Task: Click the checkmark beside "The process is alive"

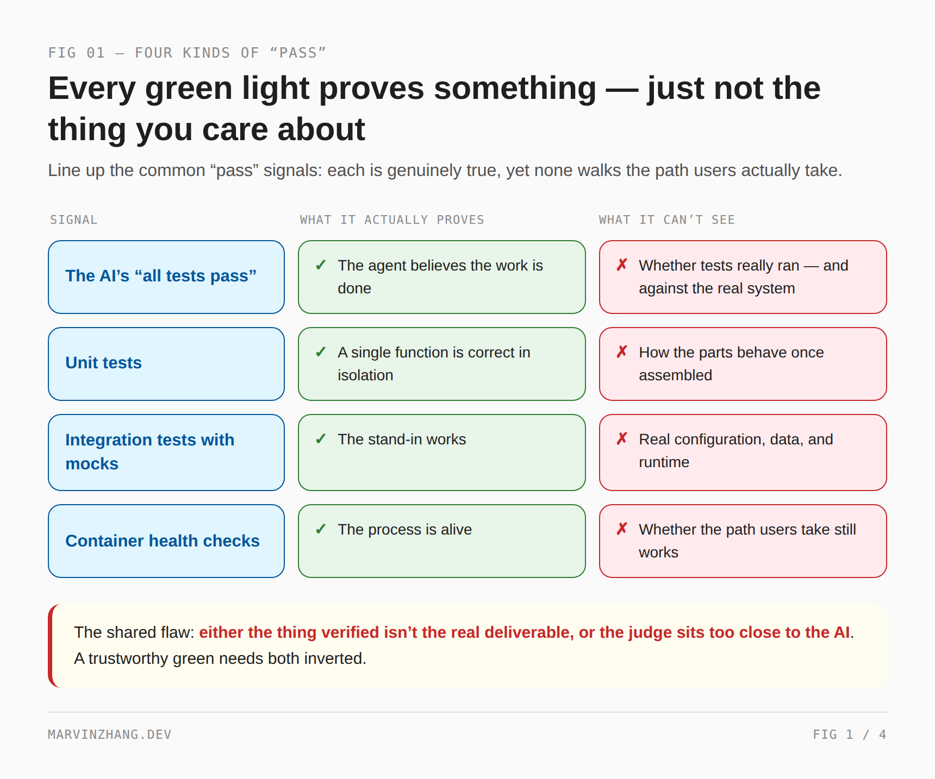Action: point(321,529)
